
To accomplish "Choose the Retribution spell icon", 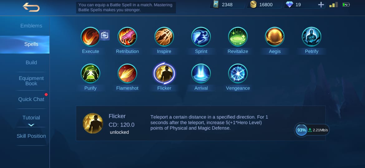I will tap(127, 37).
